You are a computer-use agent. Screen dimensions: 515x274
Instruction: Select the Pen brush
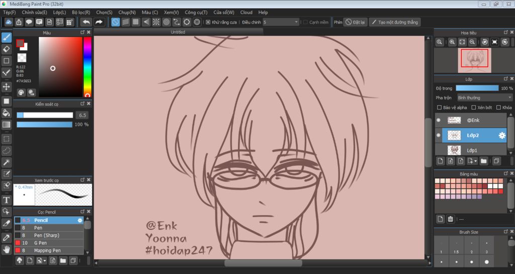[x=49, y=228]
